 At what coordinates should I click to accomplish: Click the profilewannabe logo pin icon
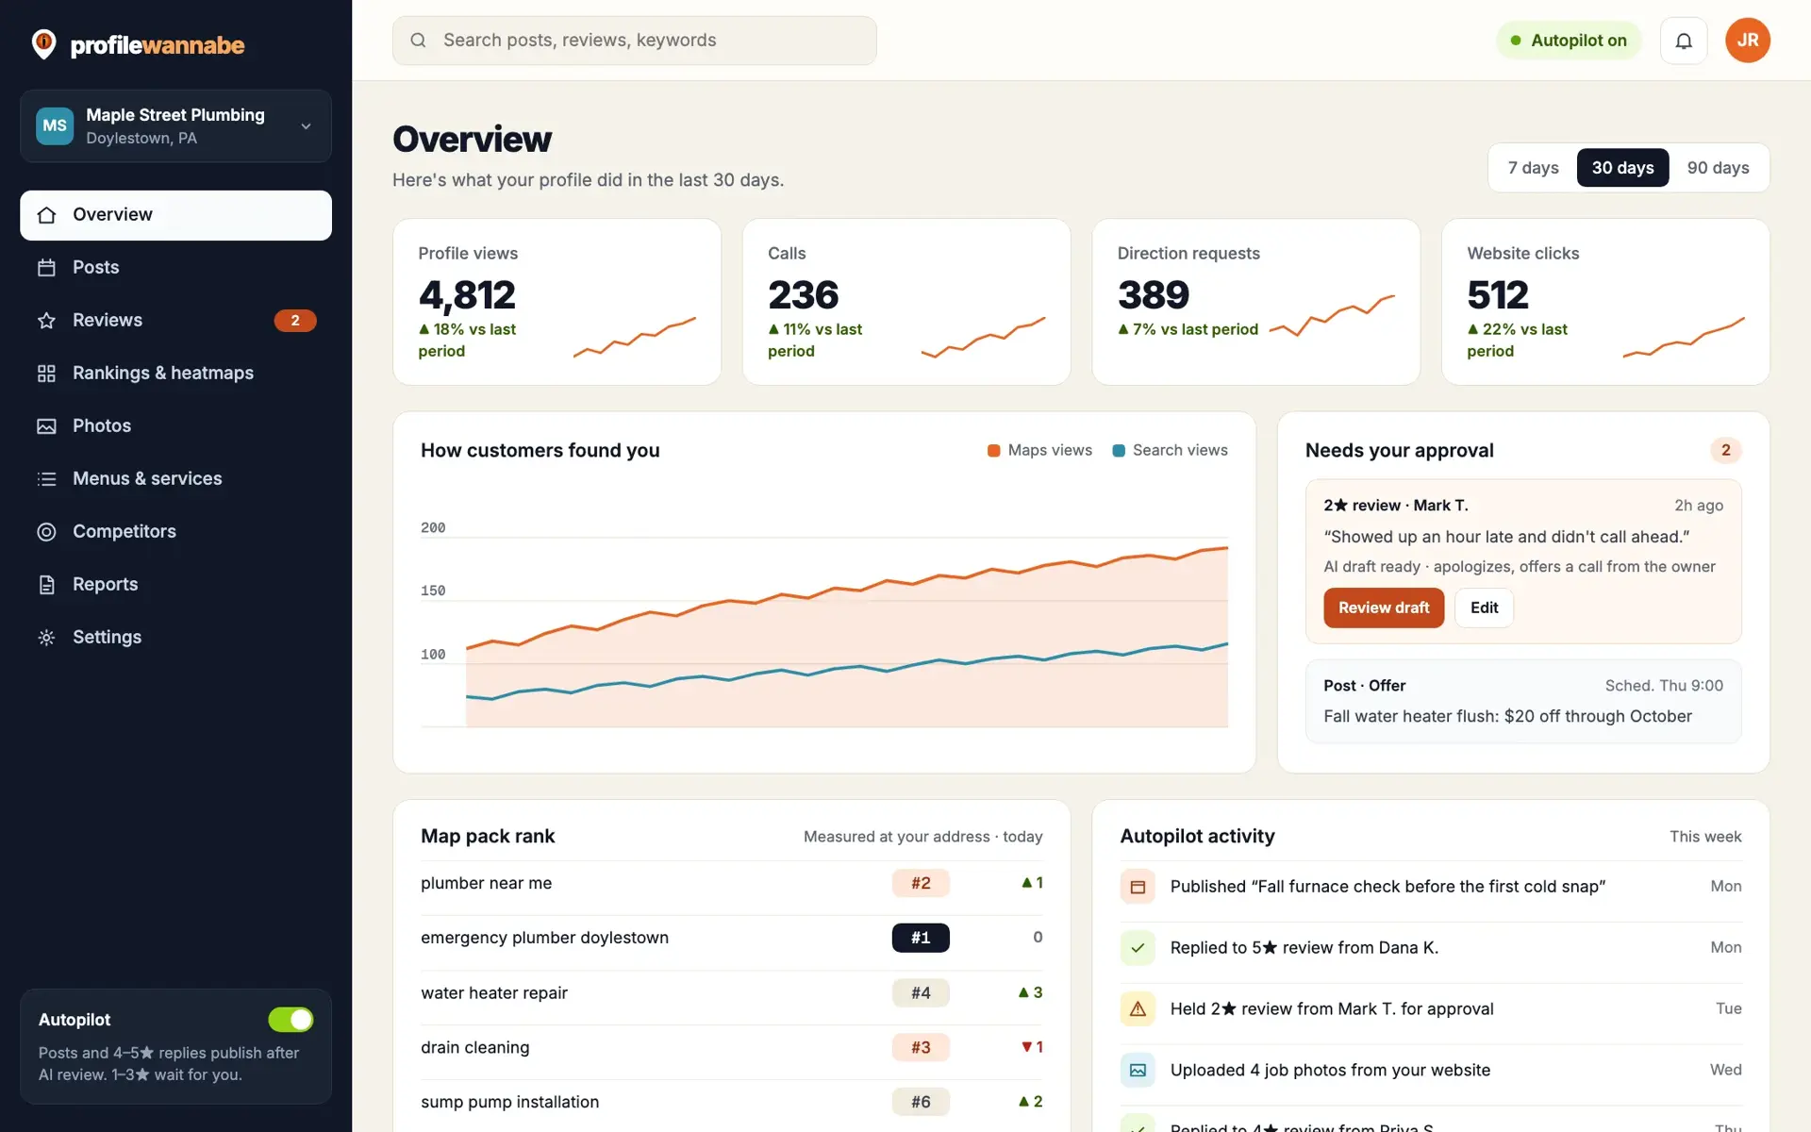click(x=43, y=44)
